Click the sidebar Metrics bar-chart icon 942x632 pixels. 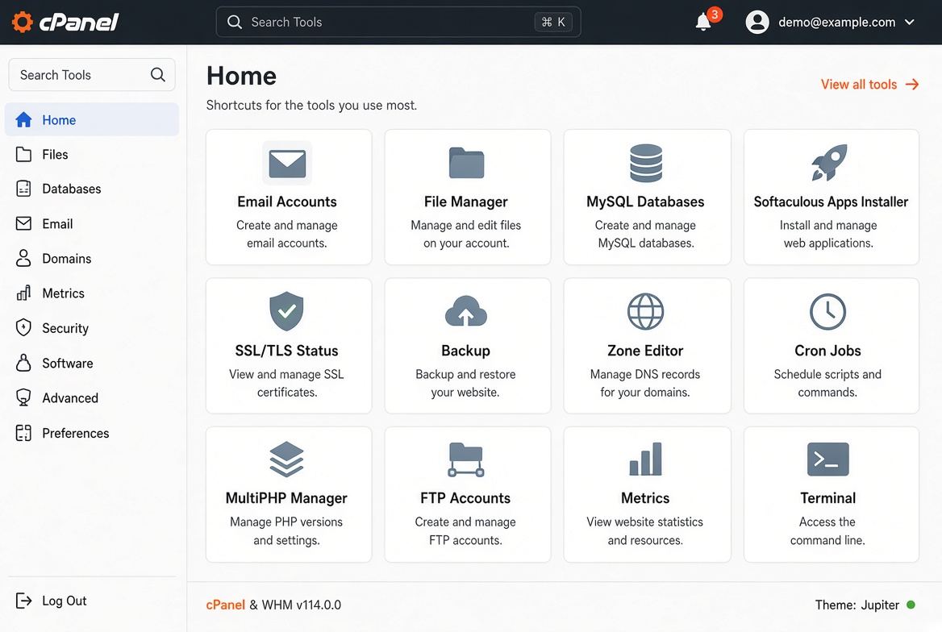coord(23,293)
